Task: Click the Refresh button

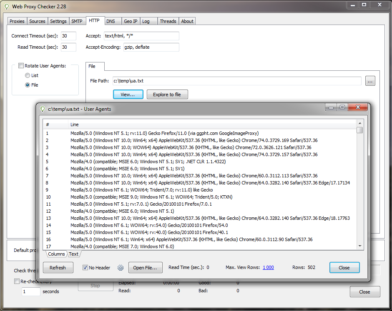Action: (x=58, y=268)
